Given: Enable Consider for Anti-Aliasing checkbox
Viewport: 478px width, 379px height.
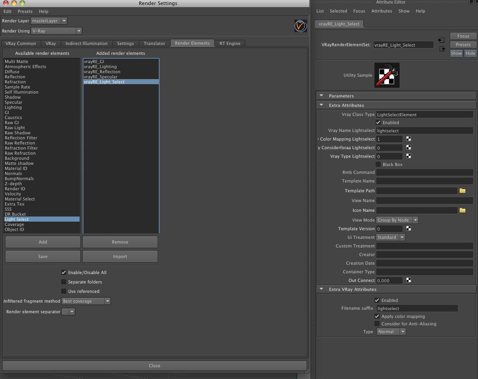Looking at the screenshot, I should (x=377, y=324).
